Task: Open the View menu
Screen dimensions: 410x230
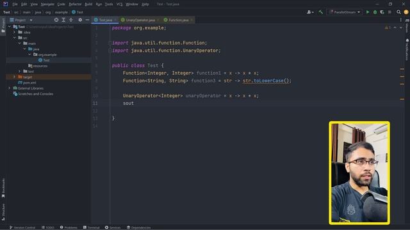Action: [34, 4]
